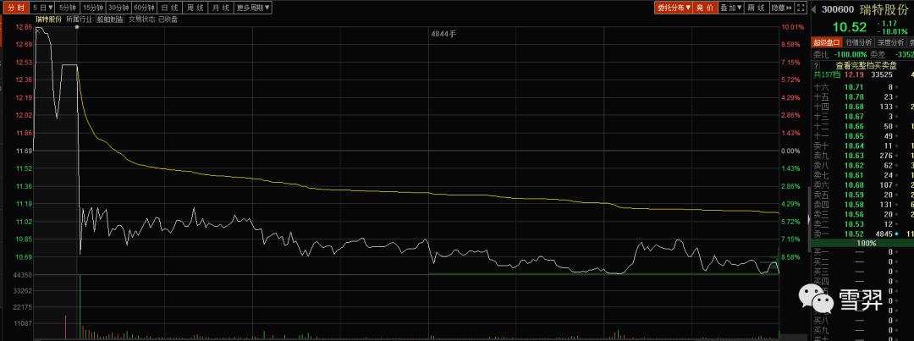This screenshot has height=341, width=914.
Task: Switch to the 日线 daily chart
Action: (169, 8)
